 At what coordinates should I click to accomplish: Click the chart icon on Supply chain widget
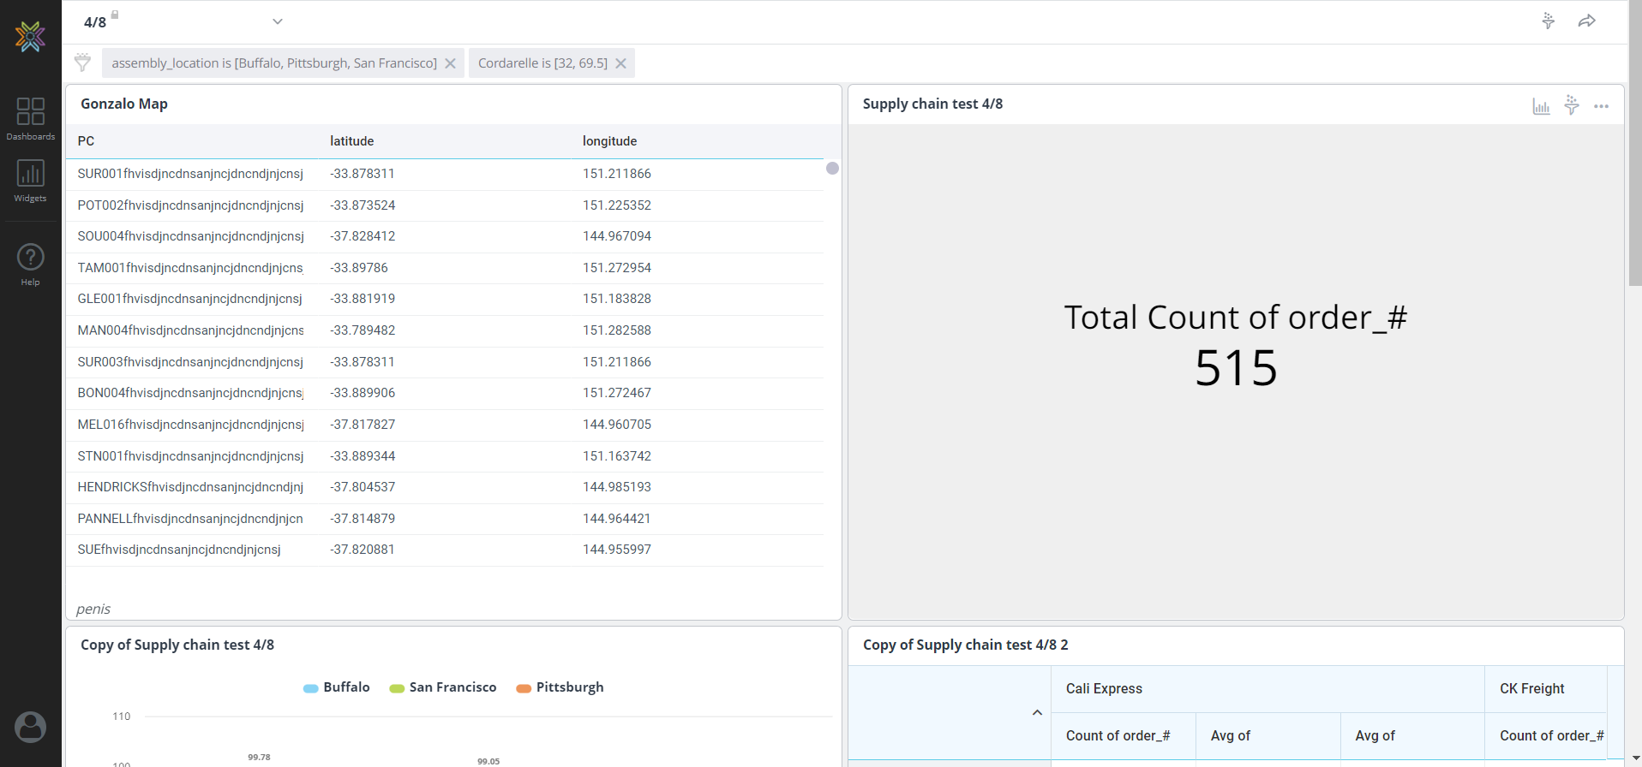1541,106
